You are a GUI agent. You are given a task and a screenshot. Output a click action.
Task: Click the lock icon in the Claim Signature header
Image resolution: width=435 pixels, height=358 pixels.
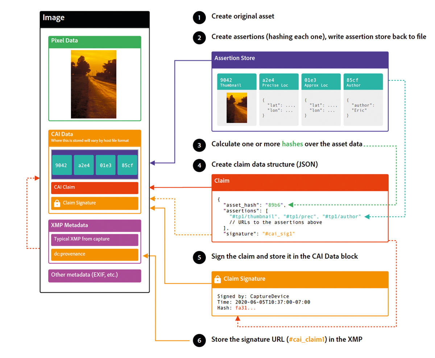(217, 279)
